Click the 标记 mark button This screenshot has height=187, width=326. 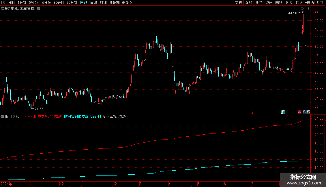pos(299,3)
